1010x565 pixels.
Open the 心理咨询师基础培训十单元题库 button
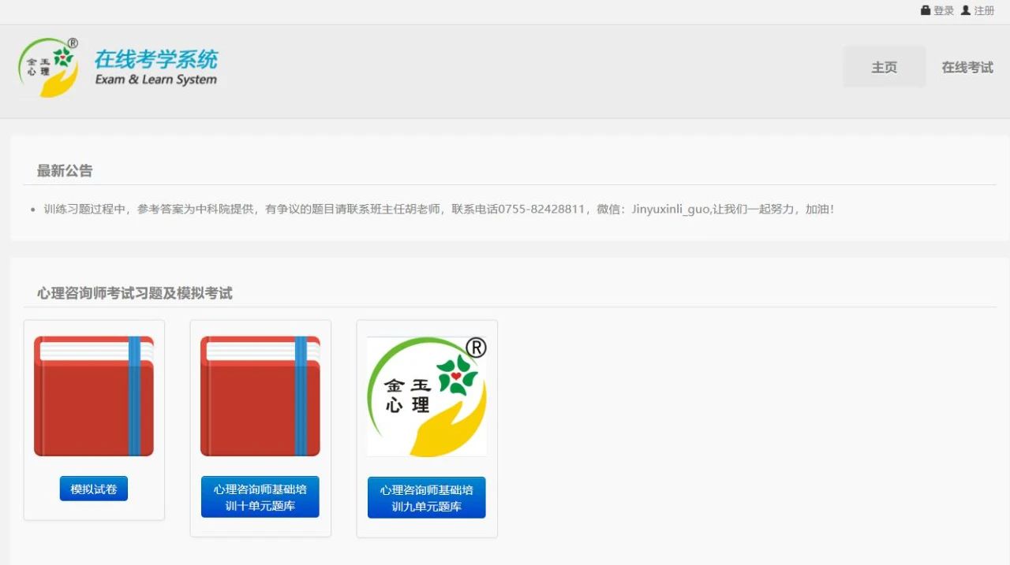(260, 497)
